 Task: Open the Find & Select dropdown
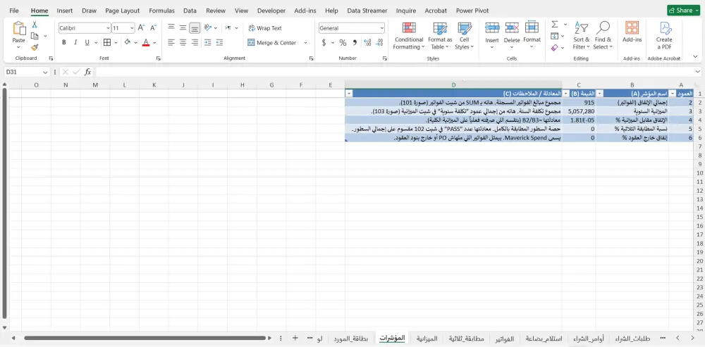click(603, 35)
